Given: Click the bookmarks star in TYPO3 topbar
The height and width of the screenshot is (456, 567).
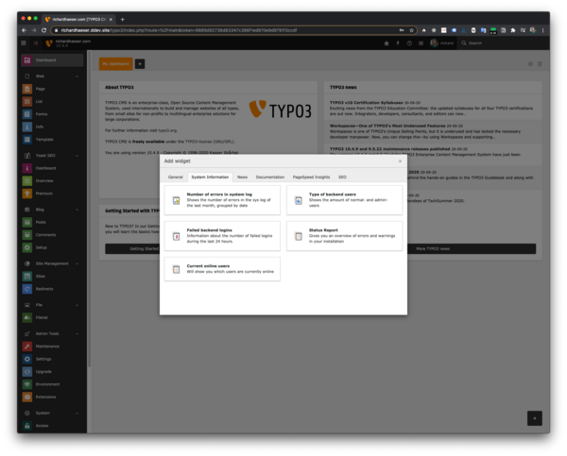Looking at the screenshot, I should tap(387, 43).
